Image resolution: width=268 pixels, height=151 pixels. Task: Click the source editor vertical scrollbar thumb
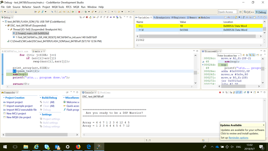pyautogui.click(x=195, y=73)
